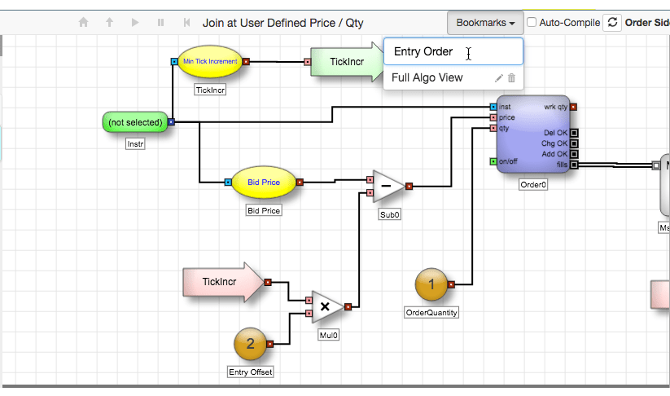The width and height of the screenshot is (670, 396).
Task: Click the Sub0 label
Action: point(390,214)
